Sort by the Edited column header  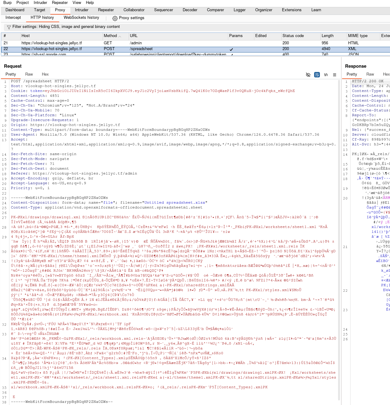[x=267, y=36]
